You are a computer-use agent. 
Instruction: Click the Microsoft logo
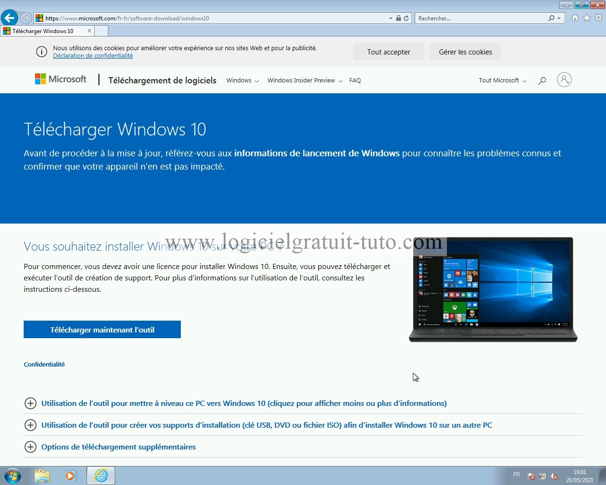(61, 79)
